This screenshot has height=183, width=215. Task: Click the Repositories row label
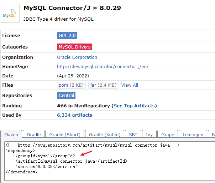tap(17, 96)
